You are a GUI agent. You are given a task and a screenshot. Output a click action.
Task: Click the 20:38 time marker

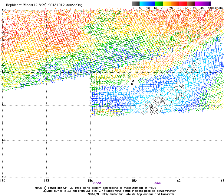click(97, 183)
